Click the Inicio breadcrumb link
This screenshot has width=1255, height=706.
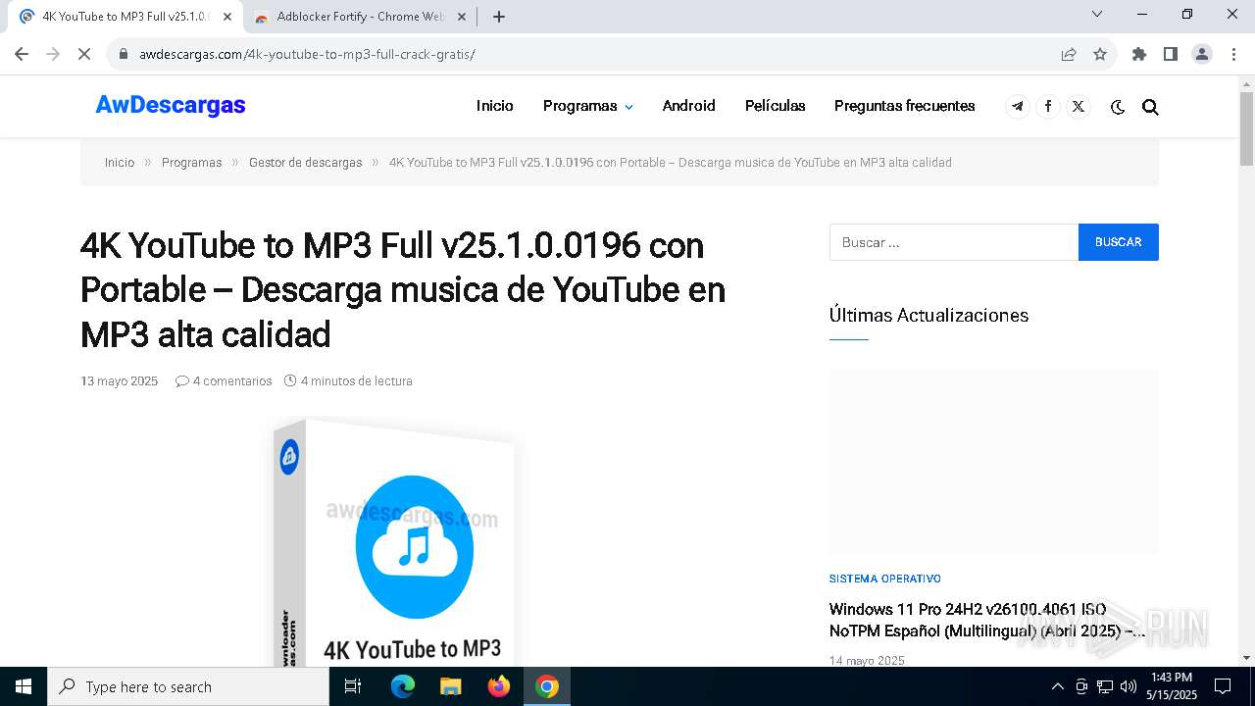click(120, 163)
